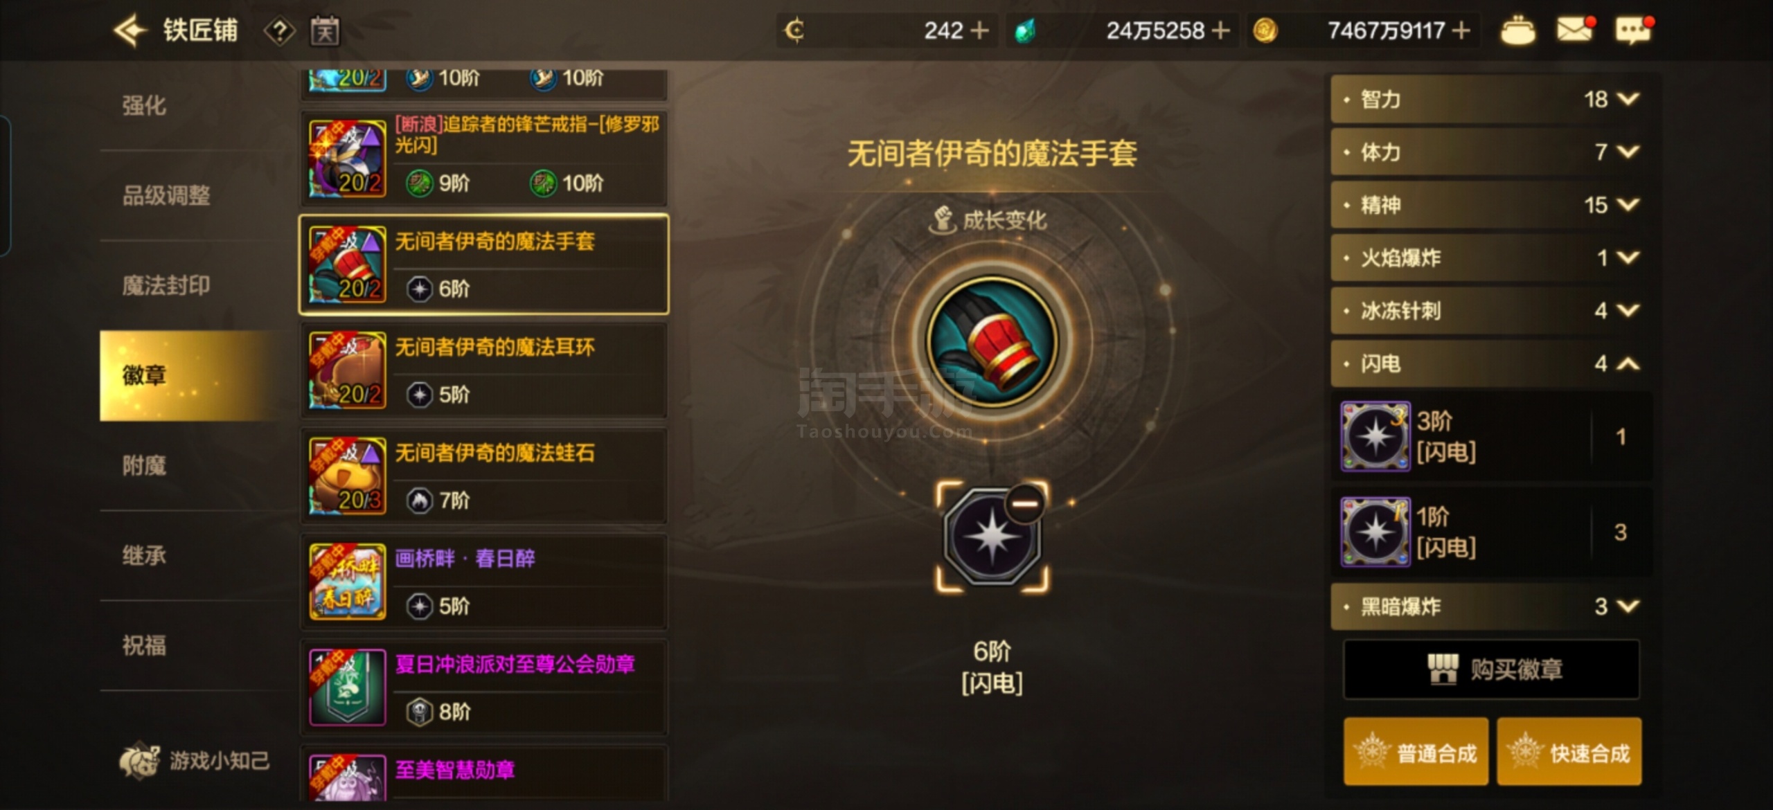1773x810 pixels.
Task: Open the calendar icon next to help
Action: pyautogui.click(x=325, y=30)
